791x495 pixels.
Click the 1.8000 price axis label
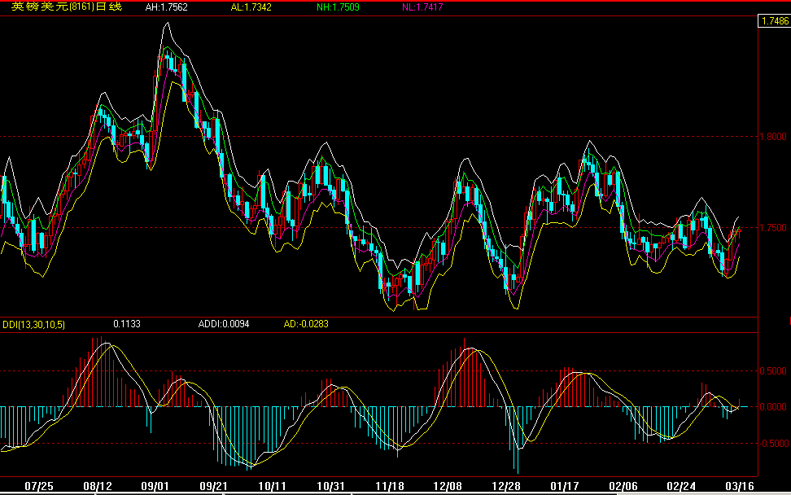pyautogui.click(x=773, y=137)
